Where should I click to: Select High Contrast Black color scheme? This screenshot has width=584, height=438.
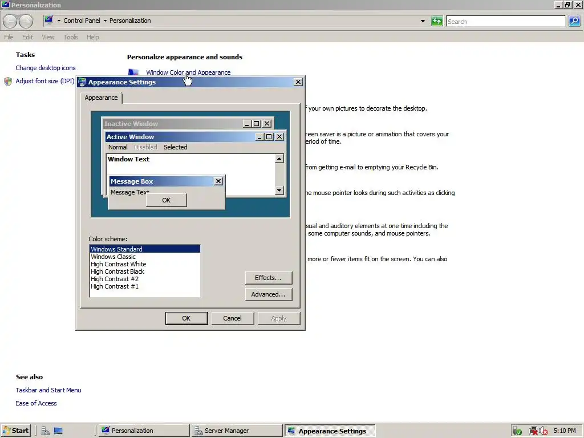coord(145,271)
